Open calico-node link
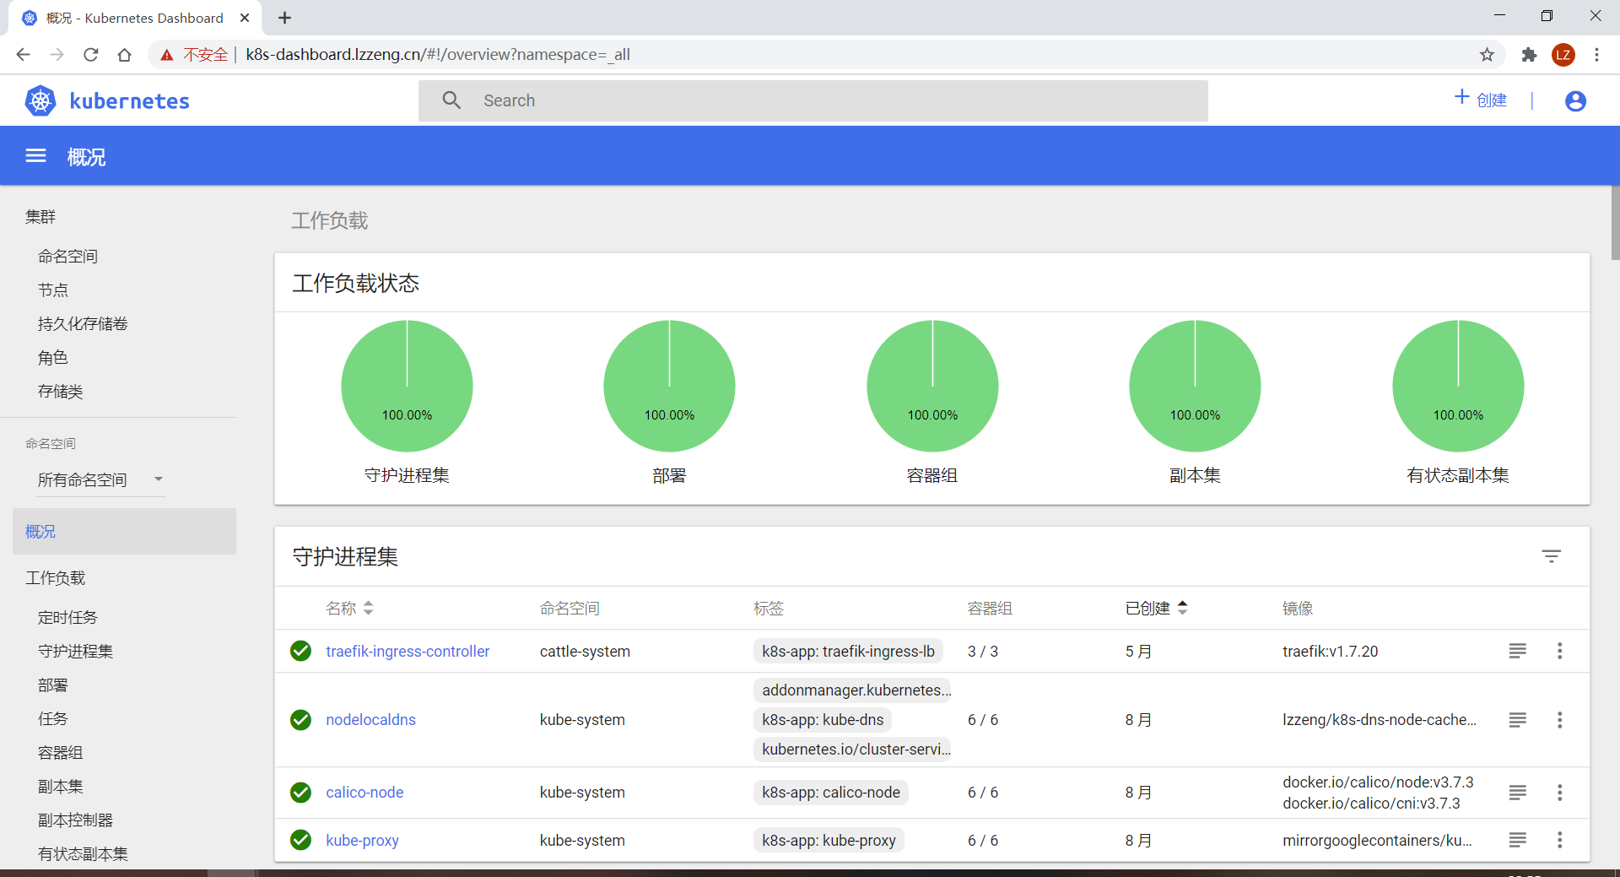This screenshot has width=1620, height=877. 364,793
